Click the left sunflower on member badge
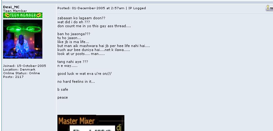Viewport: 273px width, 131px height. pos(7,15)
